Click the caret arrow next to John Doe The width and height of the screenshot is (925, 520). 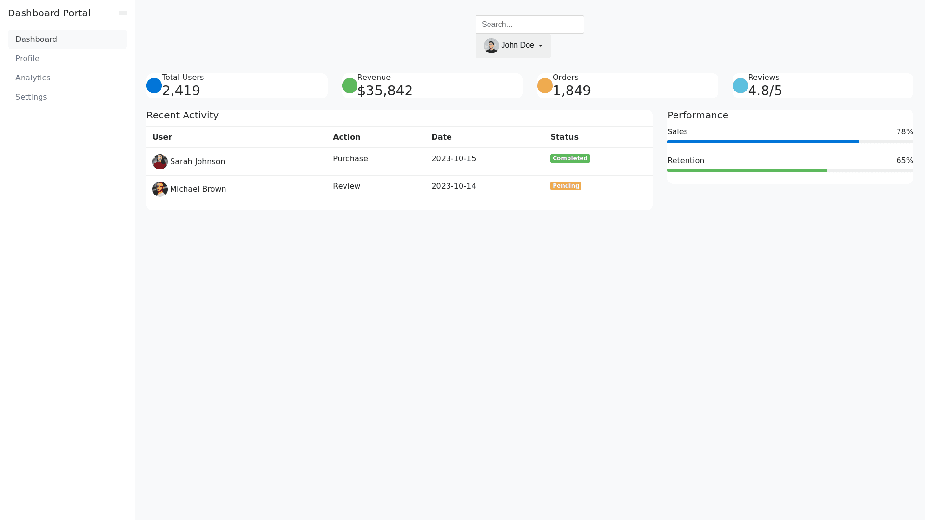click(541, 46)
